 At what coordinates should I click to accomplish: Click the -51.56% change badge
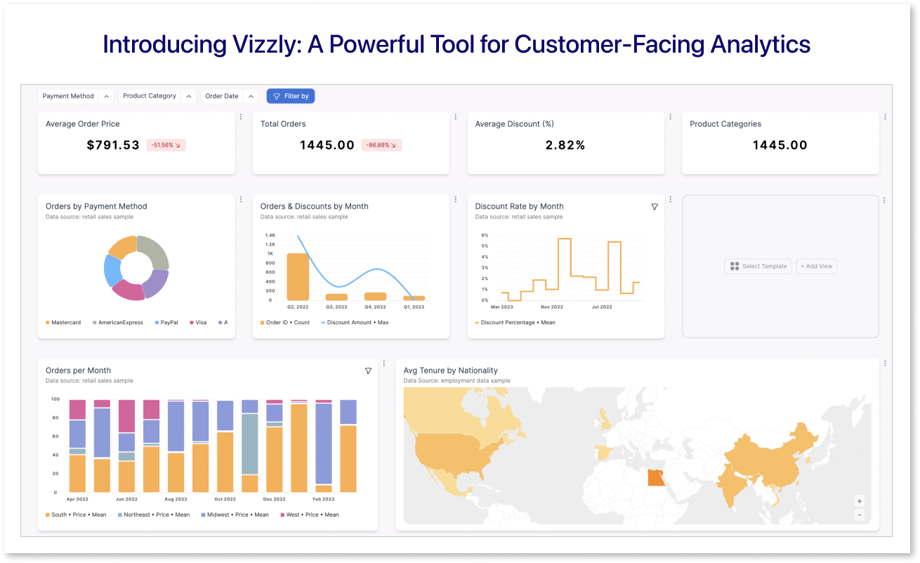click(x=166, y=145)
